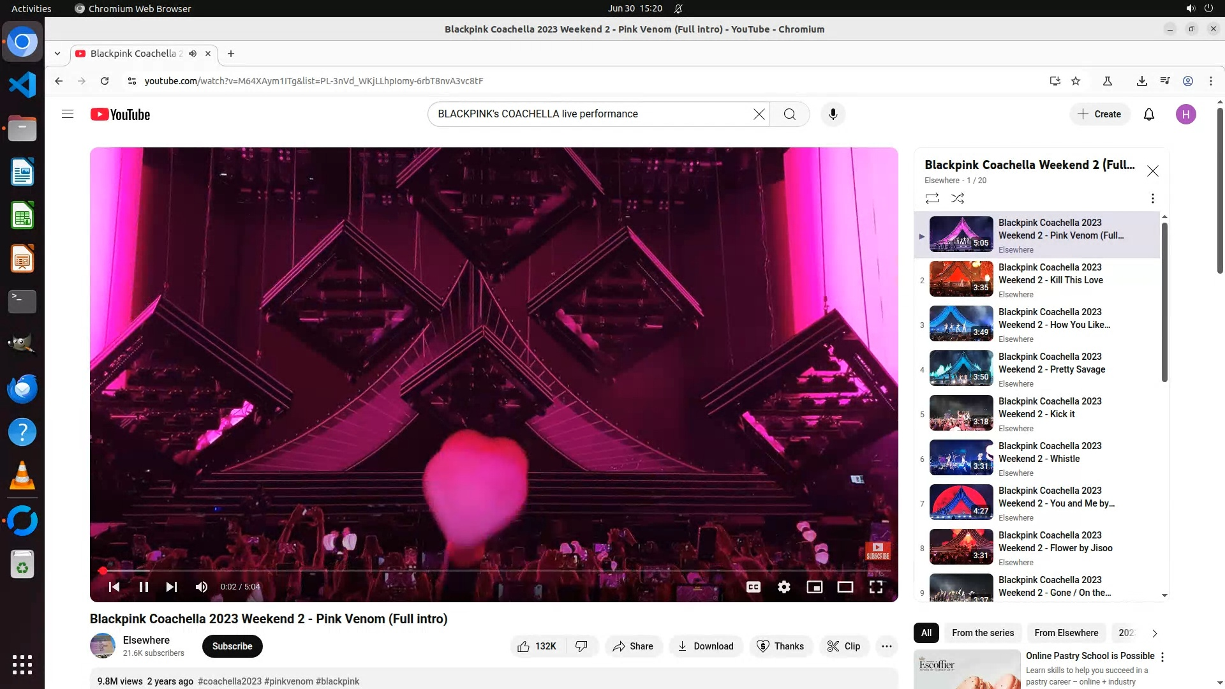The height and width of the screenshot is (689, 1225).
Task: Dislike the video with thumbs down
Action: coord(581,646)
